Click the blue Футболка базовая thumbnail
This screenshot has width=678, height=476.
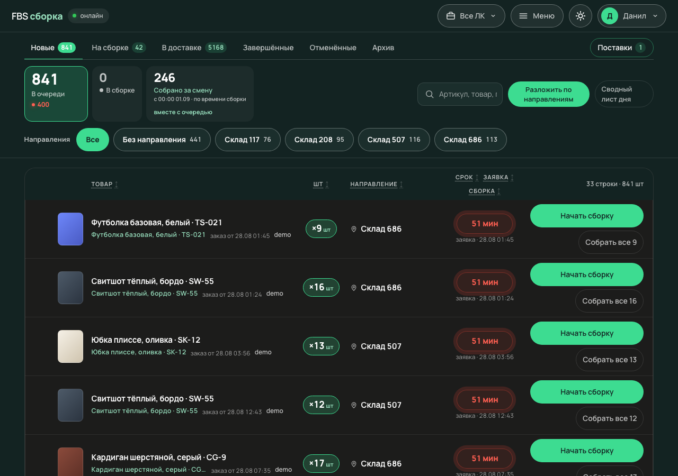[x=70, y=229]
